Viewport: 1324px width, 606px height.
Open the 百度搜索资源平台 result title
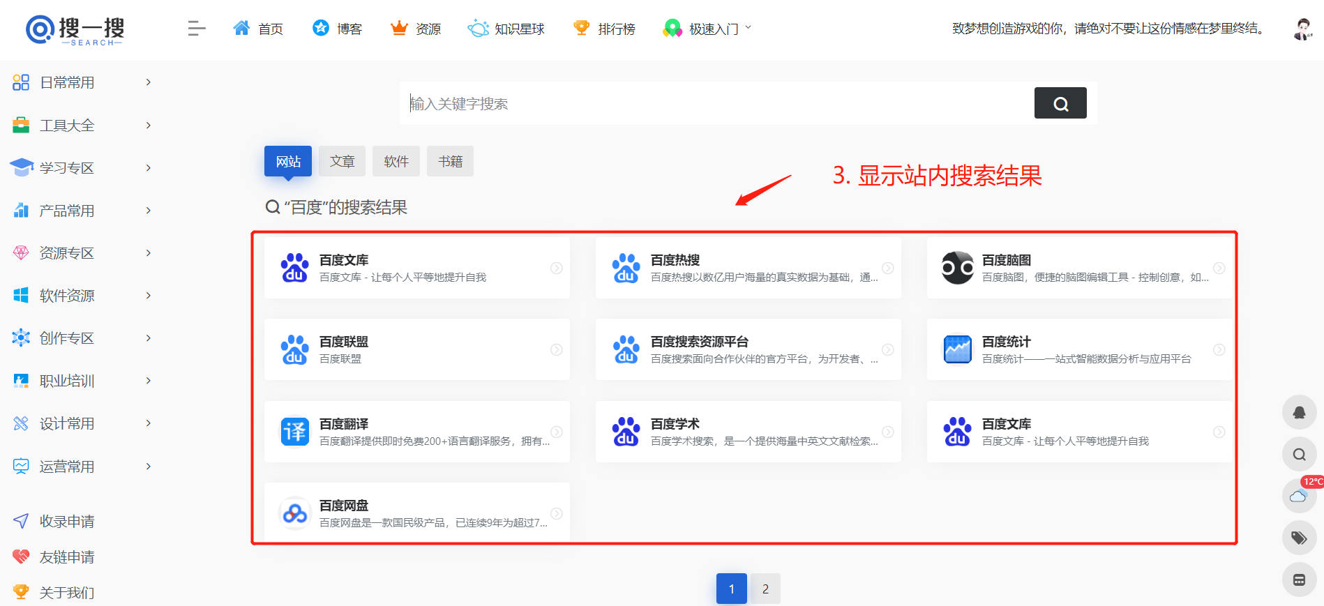pos(700,342)
